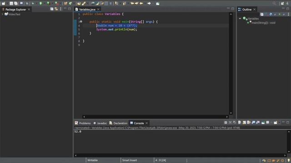Toggle the breakpoint marker on line 3
Screen dimensions: 291x163
pos(81,22)
